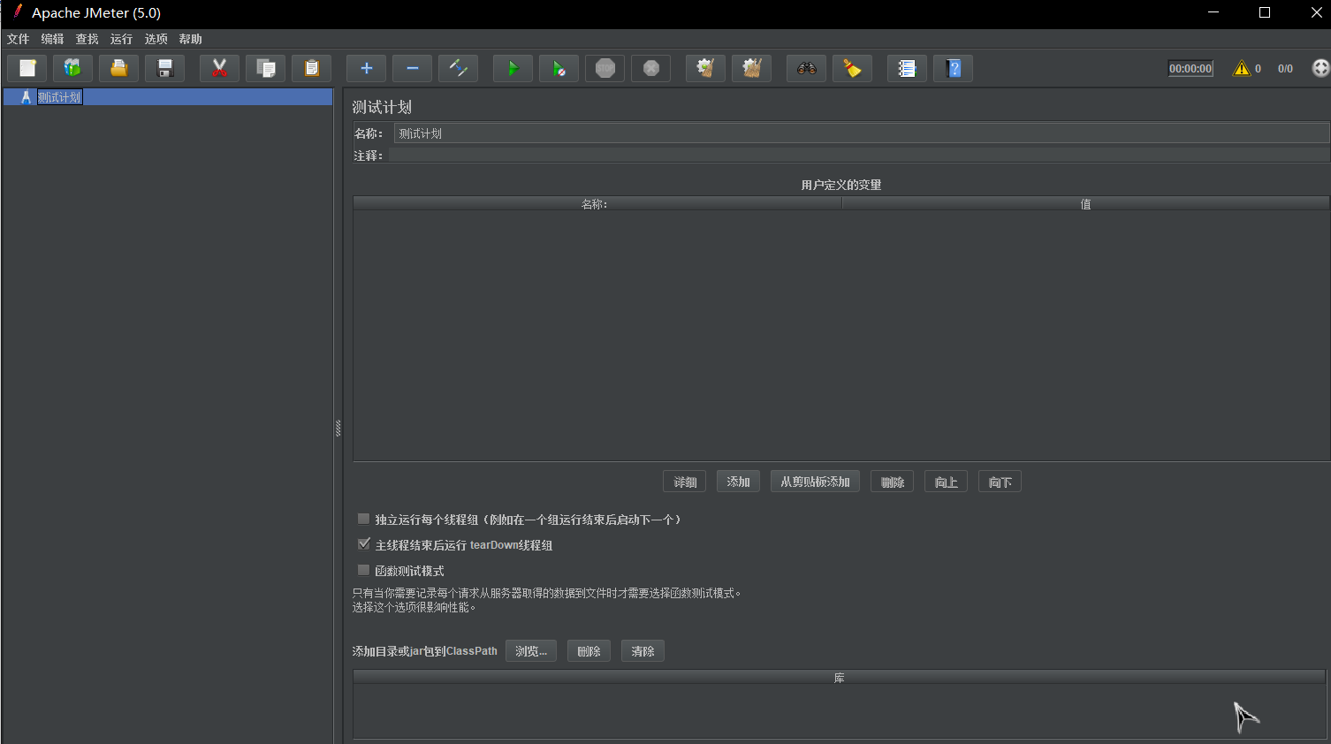Click the Copy icon in toolbar

266,68
